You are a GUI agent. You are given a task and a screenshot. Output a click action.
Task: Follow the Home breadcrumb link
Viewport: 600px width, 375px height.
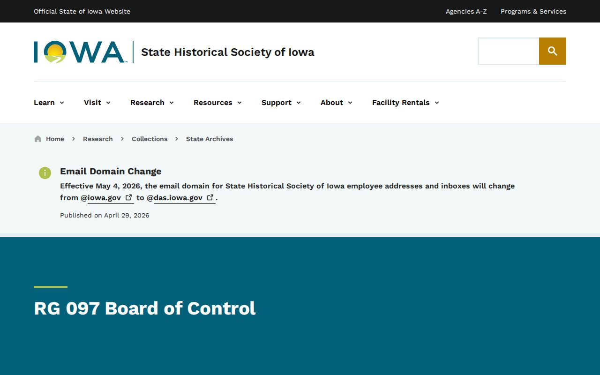tap(55, 139)
